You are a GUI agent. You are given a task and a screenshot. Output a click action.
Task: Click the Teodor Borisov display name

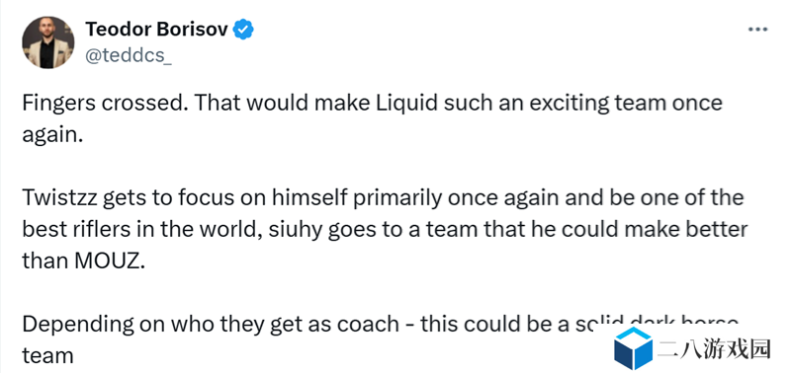point(156,30)
